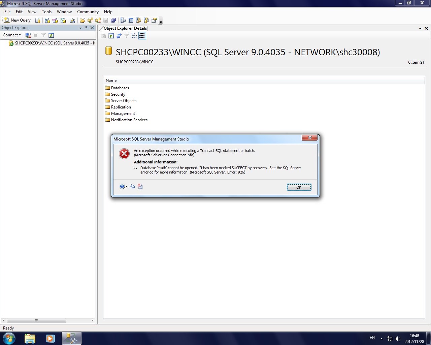The image size is (431, 345).
Task: Show the Summary toolbar icon
Action: click(x=131, y=20)
